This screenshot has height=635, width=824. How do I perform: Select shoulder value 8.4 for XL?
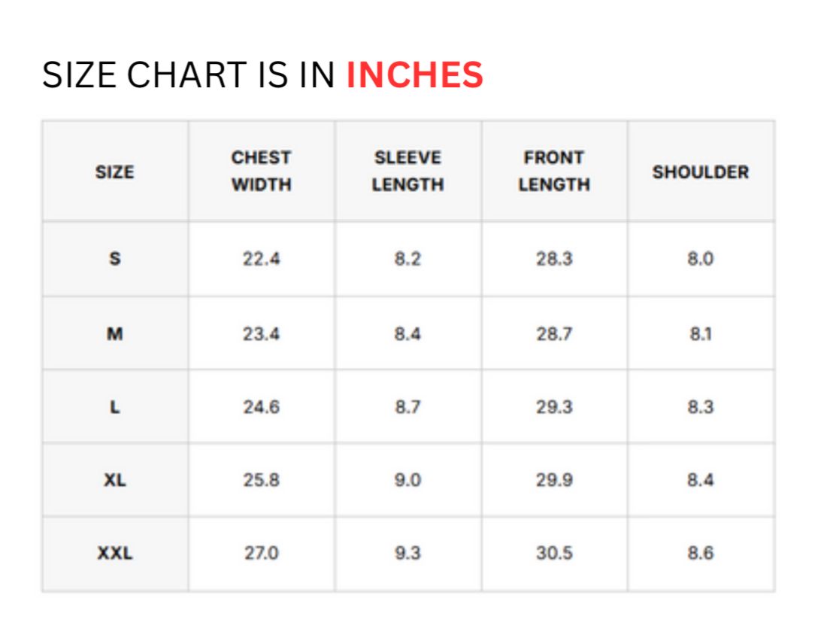point(701,480)
